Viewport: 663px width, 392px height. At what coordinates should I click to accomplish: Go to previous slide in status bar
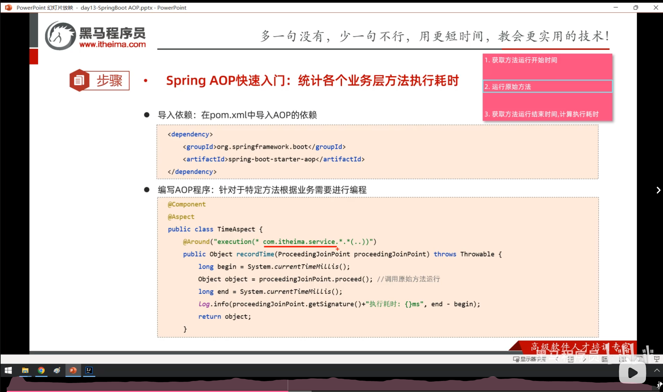[557, 359]
